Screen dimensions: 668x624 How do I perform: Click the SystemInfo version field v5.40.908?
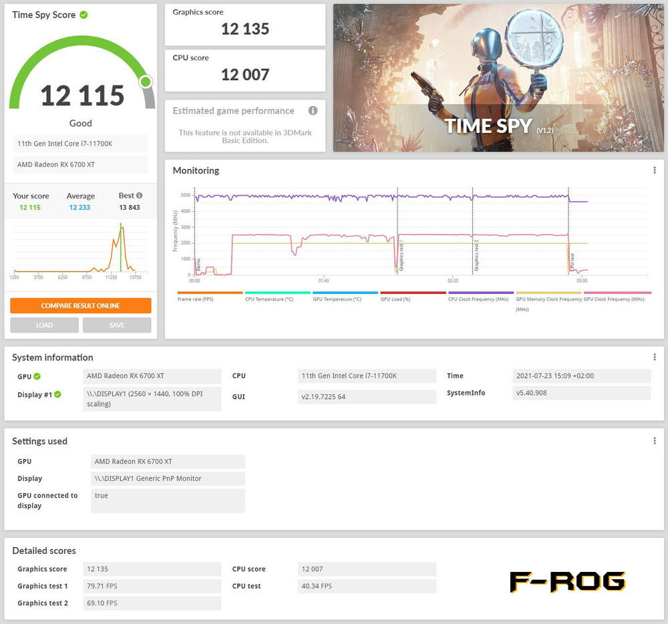click(x=581, y=393)
